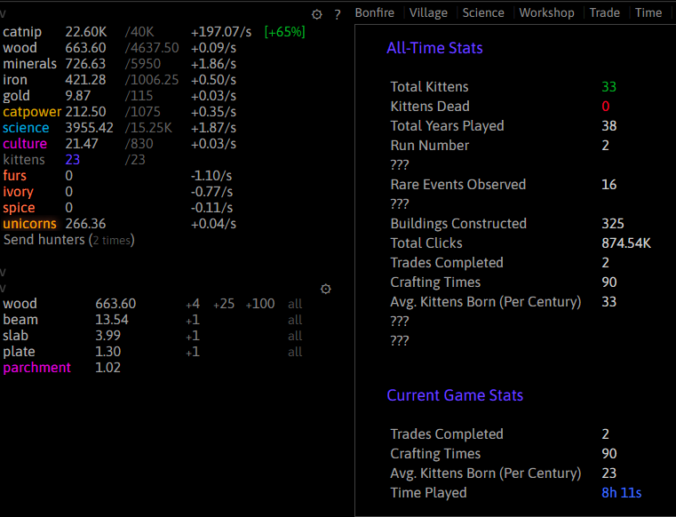Screen dimensions: 676x517
Task: Click the spice resource label
Action: click(x=19, y=207)
